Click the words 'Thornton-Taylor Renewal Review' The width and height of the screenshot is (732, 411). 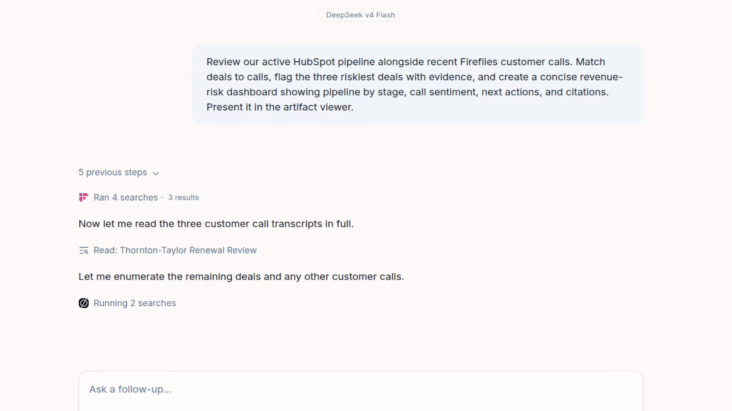click(x=188, y=250)
